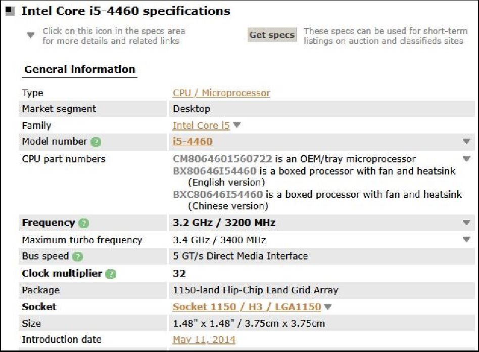Click the 3.4 GHz / 3400 MHz value
The image size is (479, 352).
tap(219, 240)
